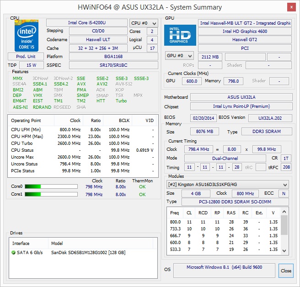This screenshot has height=287, width=300.
Task: Click the memory timings scrollbar thumb
Action: [x=284, y=225]
